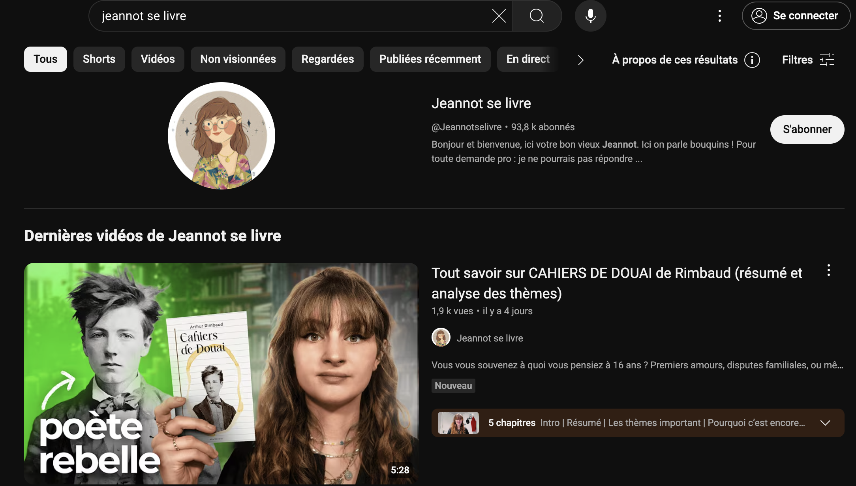This screenshot has height=486, width=856.
Task: Select the Publiées récemment chip
Action: pyautogui.click(x=430, y=59)
